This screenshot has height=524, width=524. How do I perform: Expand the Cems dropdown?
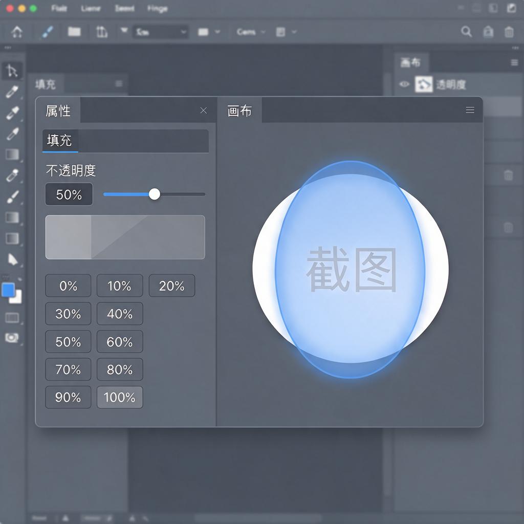coord(251,32)
